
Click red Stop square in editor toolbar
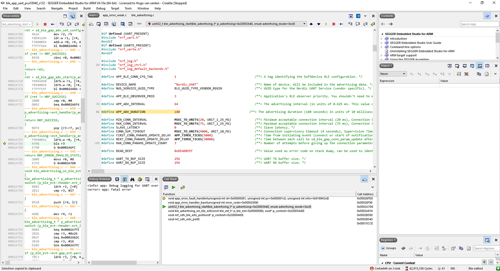point(334,24)
